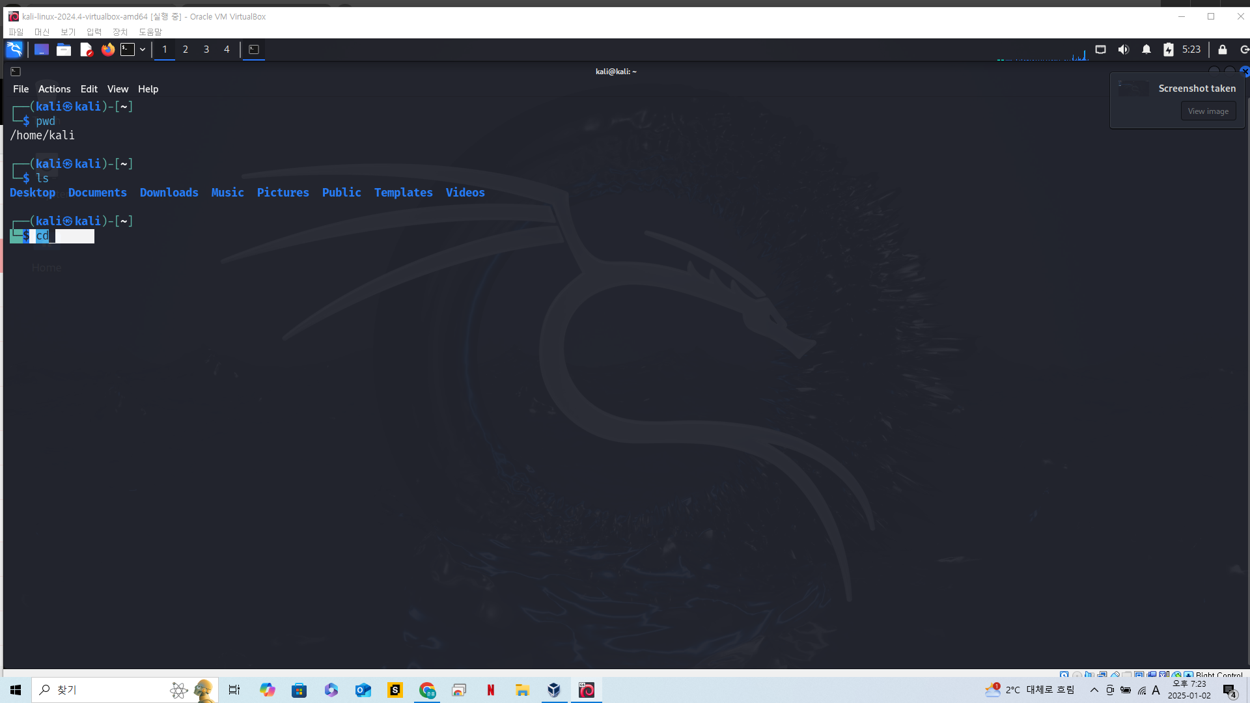Open the VirtualBox 장치 menu
This screenshot has width=1250, height=703.
tap(120, 32)
